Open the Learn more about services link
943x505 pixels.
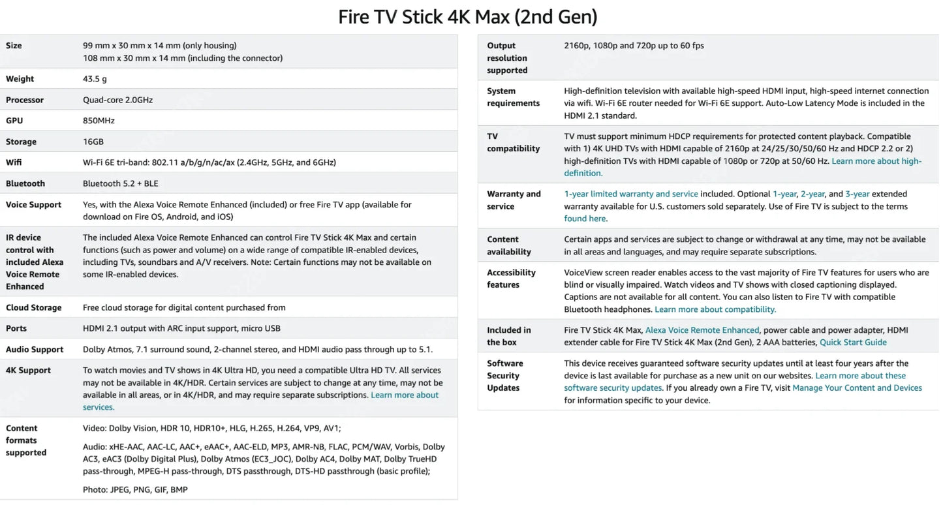point(404,395)
